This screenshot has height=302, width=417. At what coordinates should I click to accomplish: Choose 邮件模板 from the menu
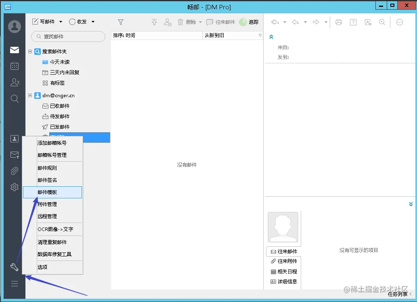[52, 192]
